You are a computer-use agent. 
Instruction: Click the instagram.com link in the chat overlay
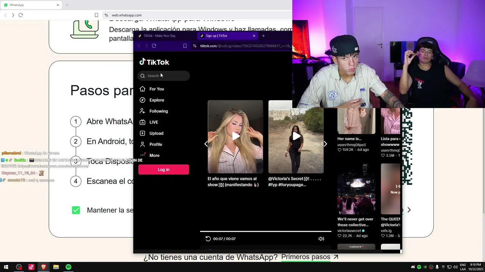tap(53, 166)
